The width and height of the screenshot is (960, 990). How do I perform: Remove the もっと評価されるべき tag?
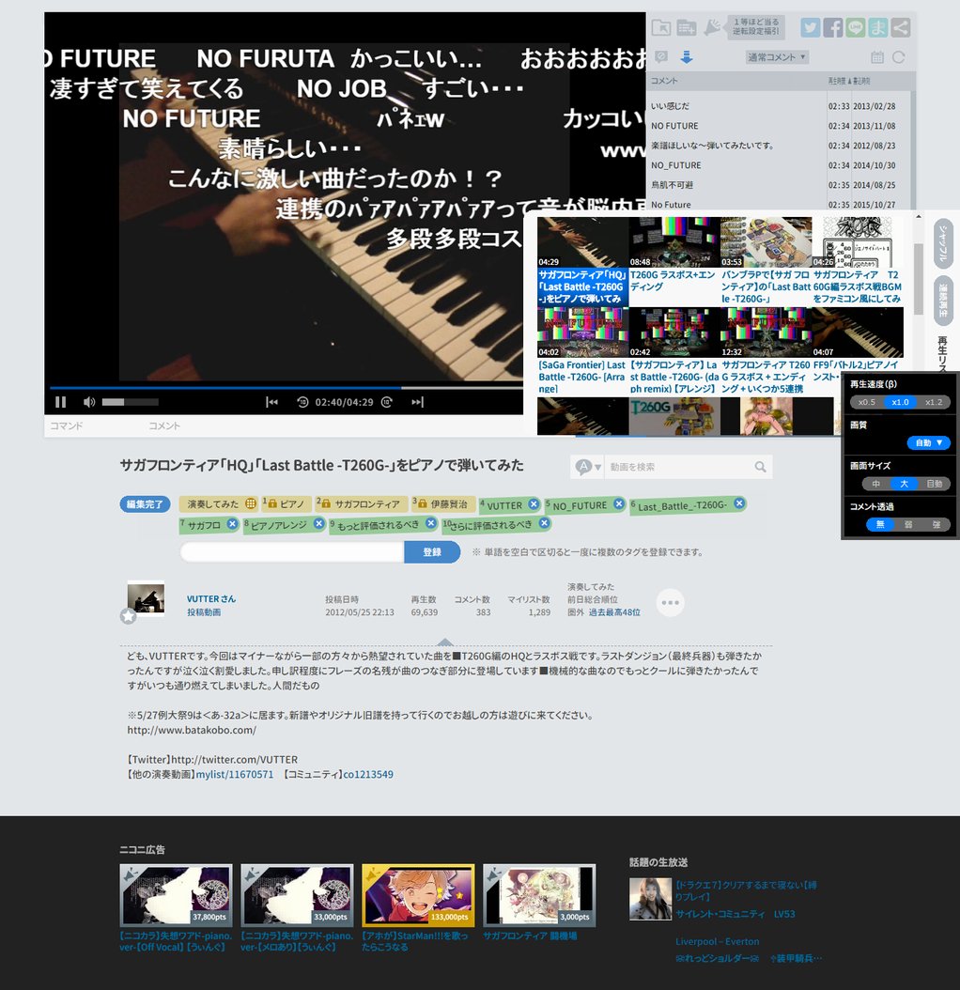(x=431, y=523)
